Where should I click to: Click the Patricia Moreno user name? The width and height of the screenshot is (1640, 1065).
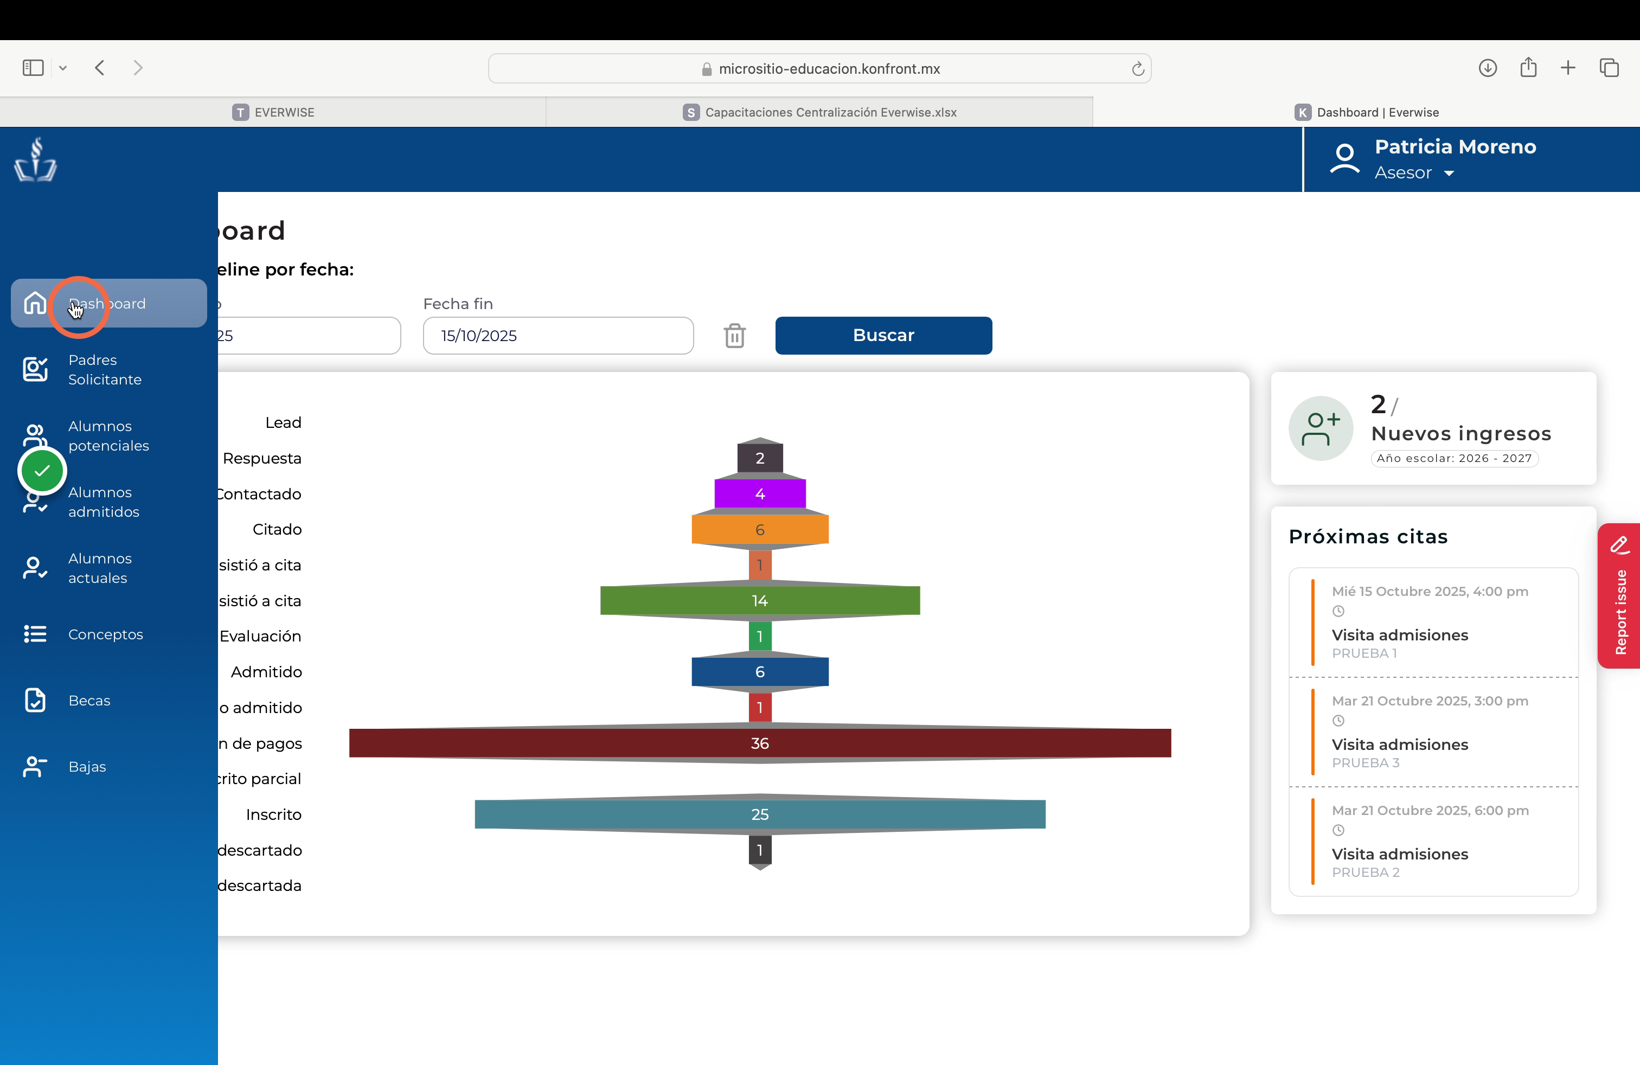(1455, 147)
